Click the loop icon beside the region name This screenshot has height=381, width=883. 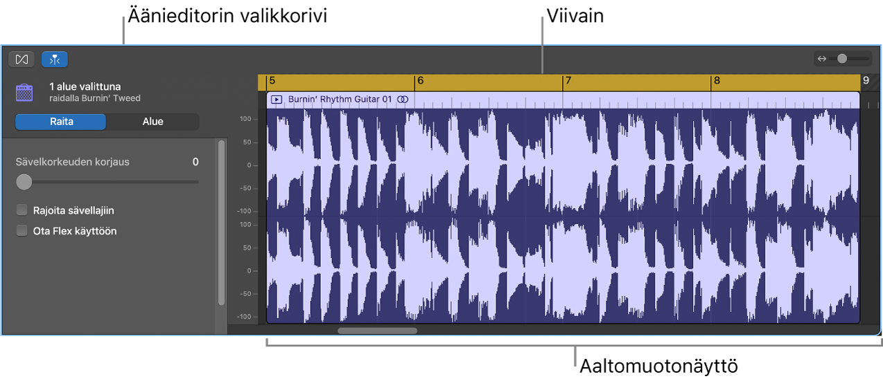pyautogui.click(x=403, y=100)
